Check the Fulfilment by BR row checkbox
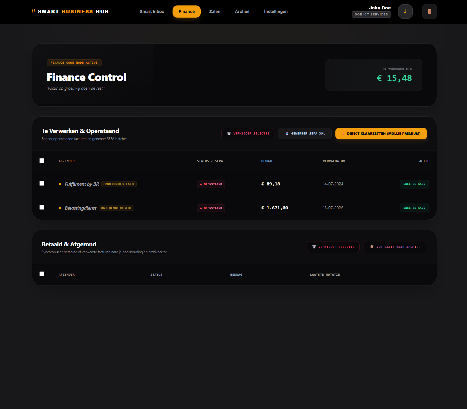Screen dimensions: 467x409 [x=42, y=183]
